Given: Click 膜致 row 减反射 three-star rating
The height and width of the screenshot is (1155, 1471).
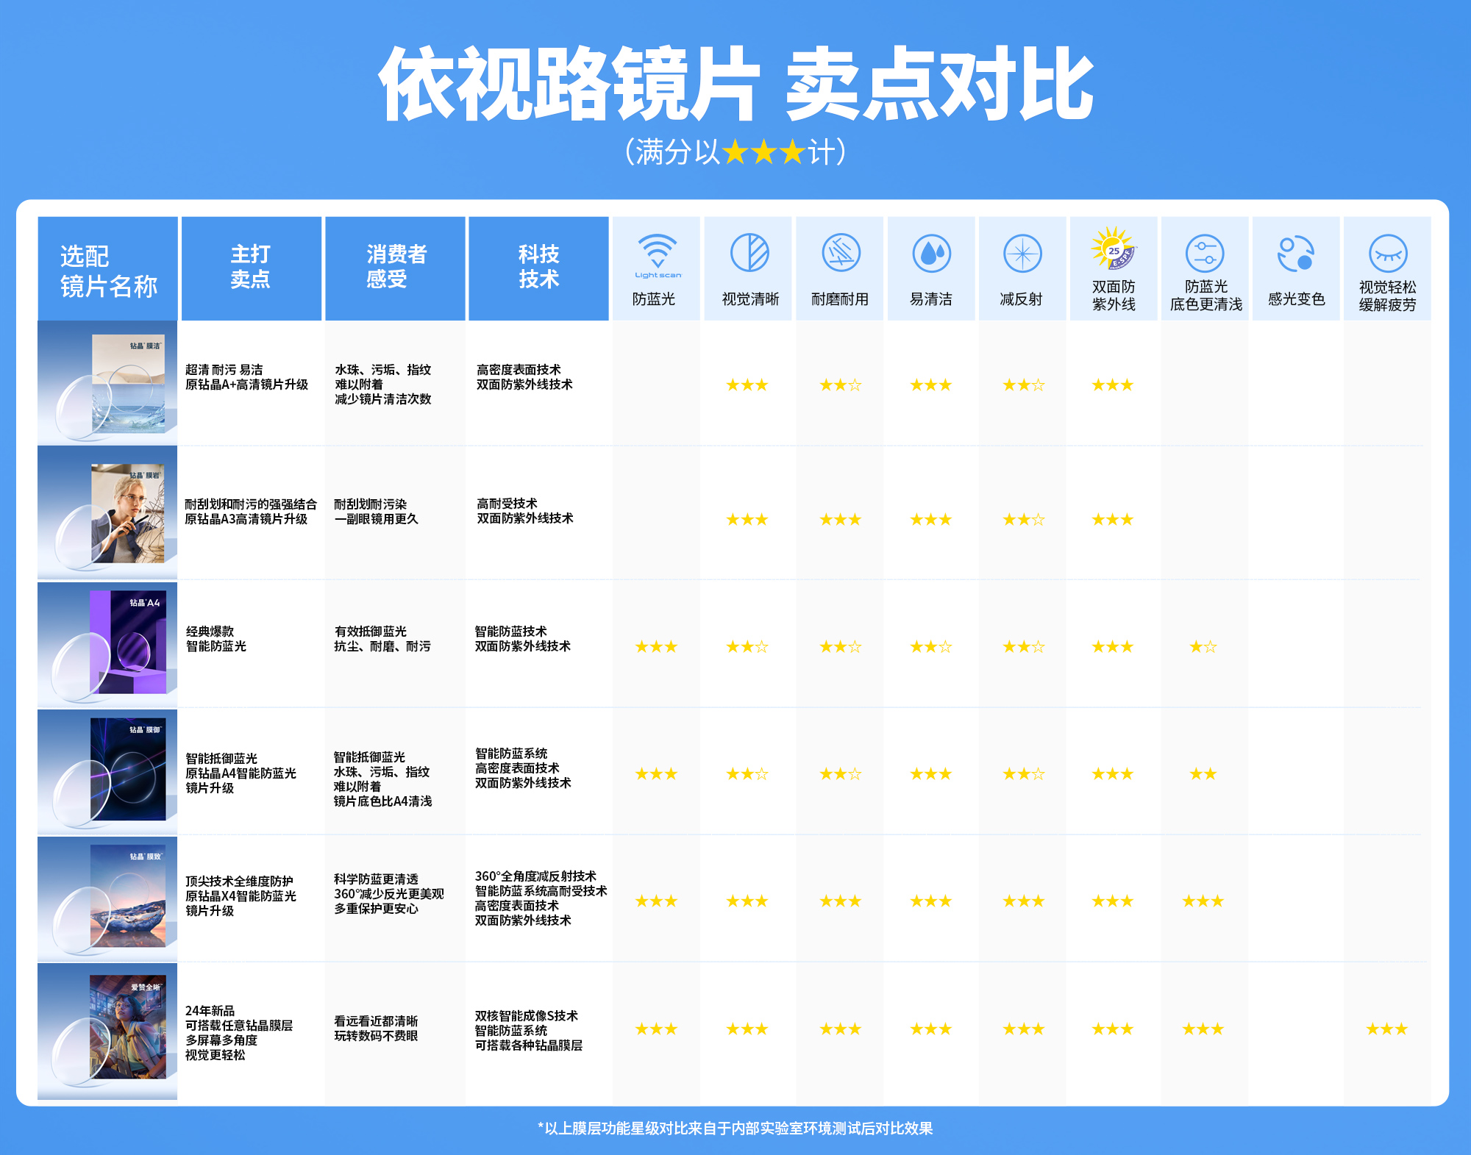Looking at the screenshot, I should click(1023, 901).
